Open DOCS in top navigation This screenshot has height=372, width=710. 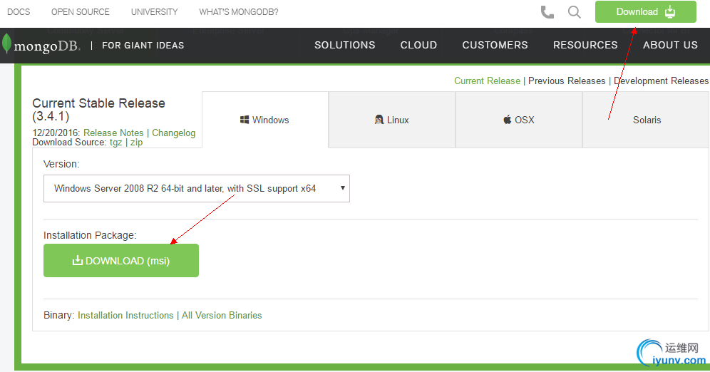[19, 12]
